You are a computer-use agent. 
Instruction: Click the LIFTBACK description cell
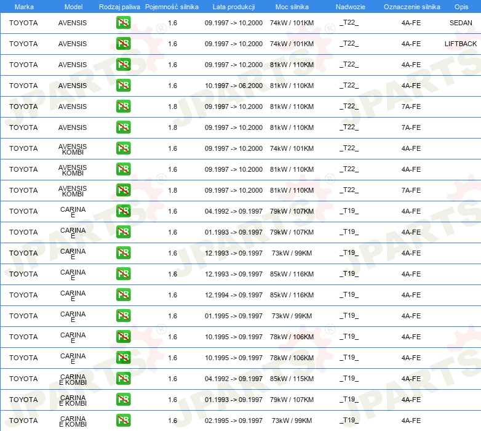click(x=461, y=44)
